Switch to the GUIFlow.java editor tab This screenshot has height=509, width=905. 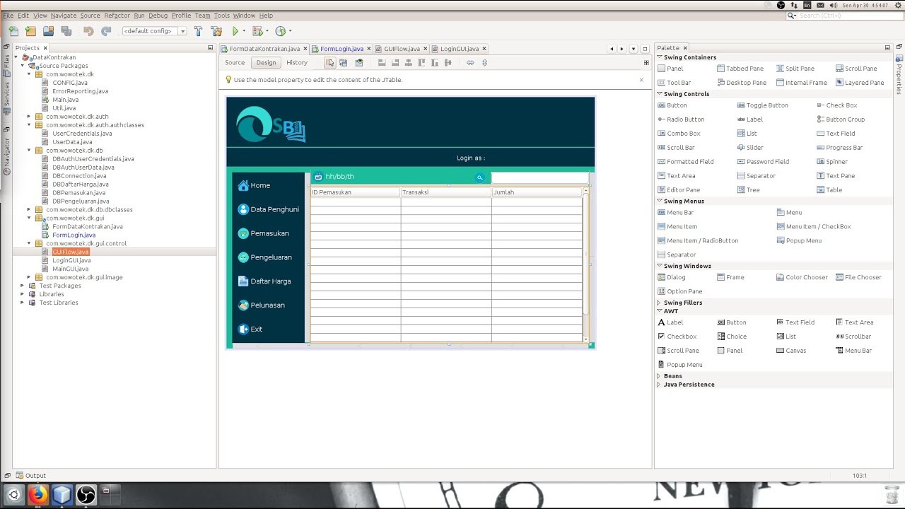(402, 49)
